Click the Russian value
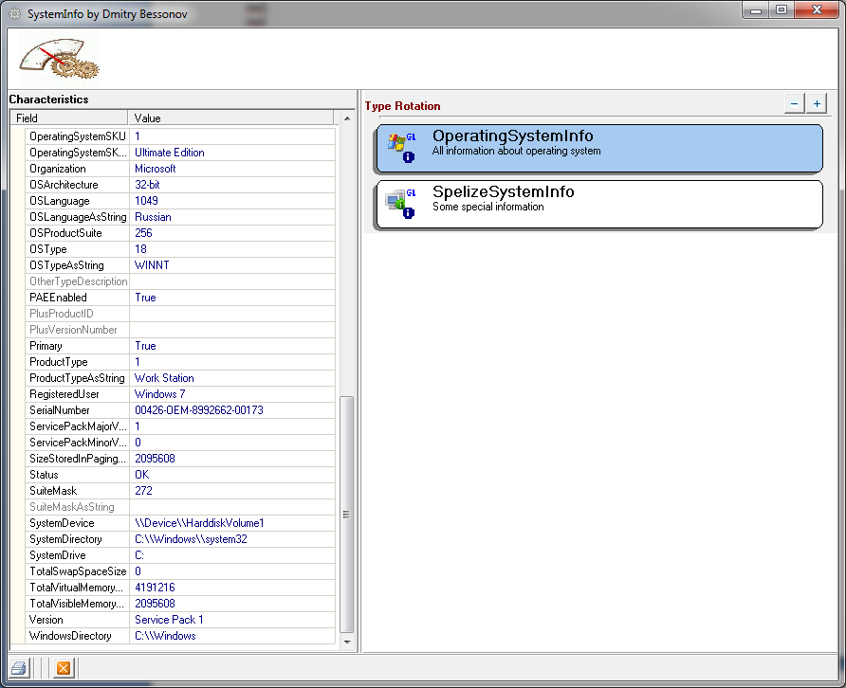This screenshot has height=688, width=846. pyautogui.click(x=153, y=217)
